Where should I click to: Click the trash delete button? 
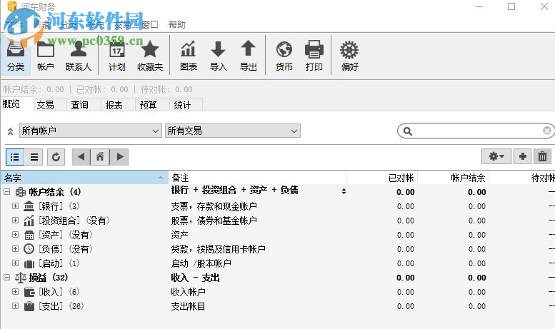(x=543, y=156)
